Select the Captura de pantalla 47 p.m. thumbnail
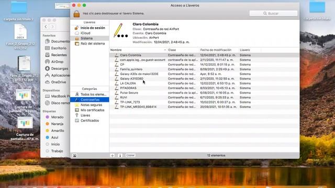Image resolution: width=335 pixels, height=188 pixels. (x=25, y=123)
